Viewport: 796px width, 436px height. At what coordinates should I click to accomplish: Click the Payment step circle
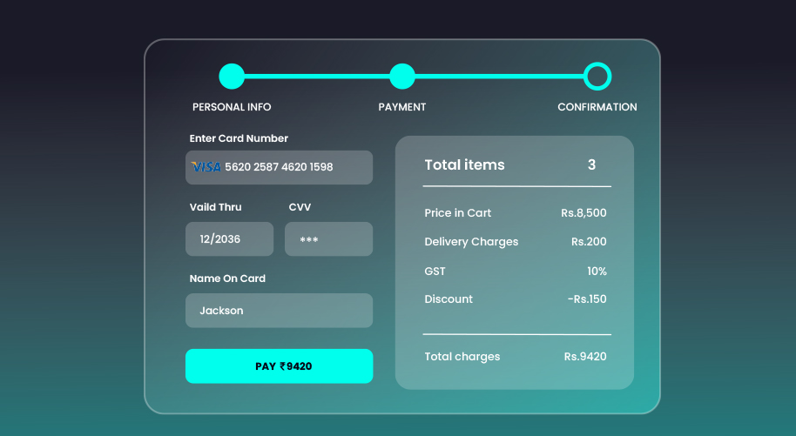pyautogui.click(x=402, y=77)
